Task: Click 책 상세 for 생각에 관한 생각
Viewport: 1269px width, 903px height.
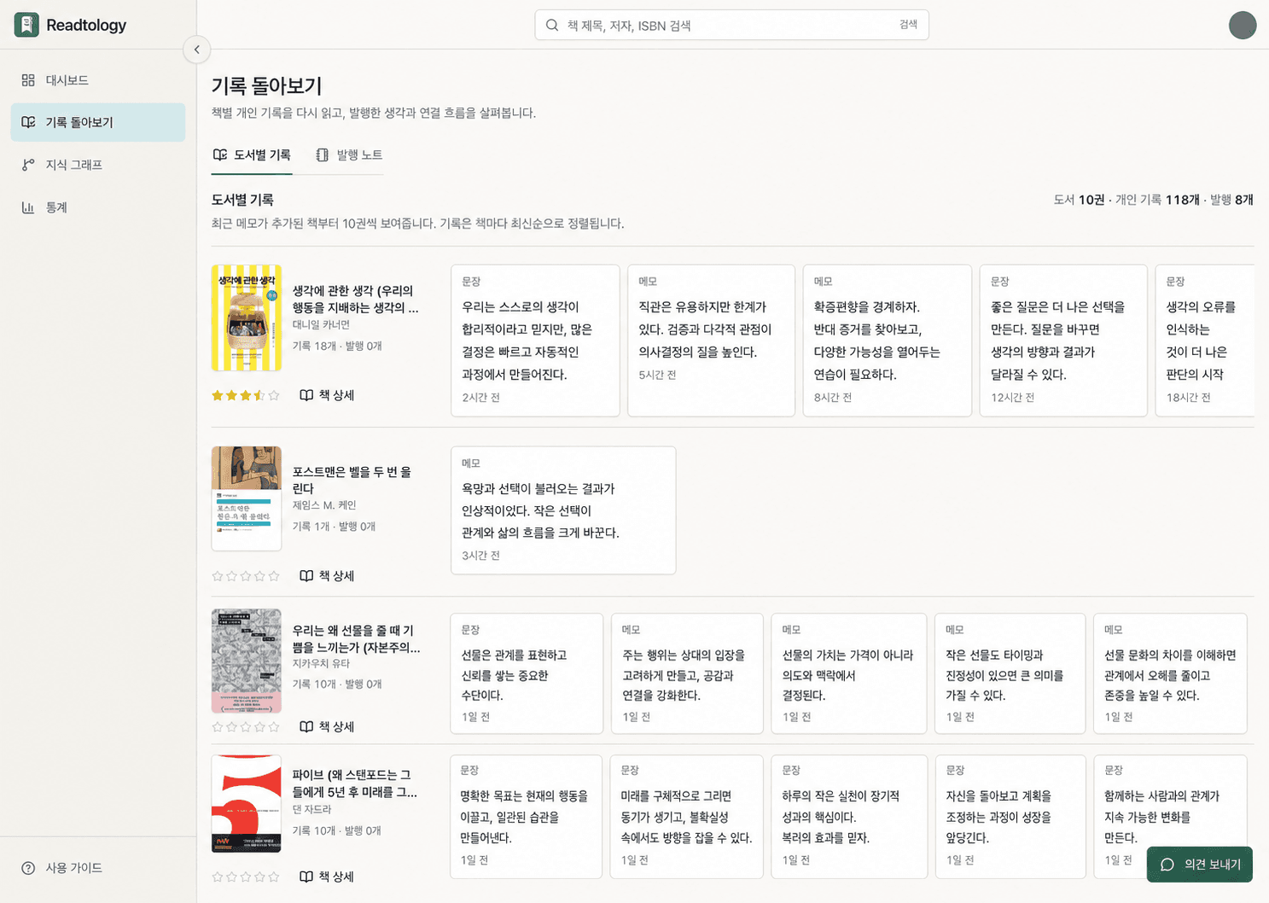Action: point(327,395)
